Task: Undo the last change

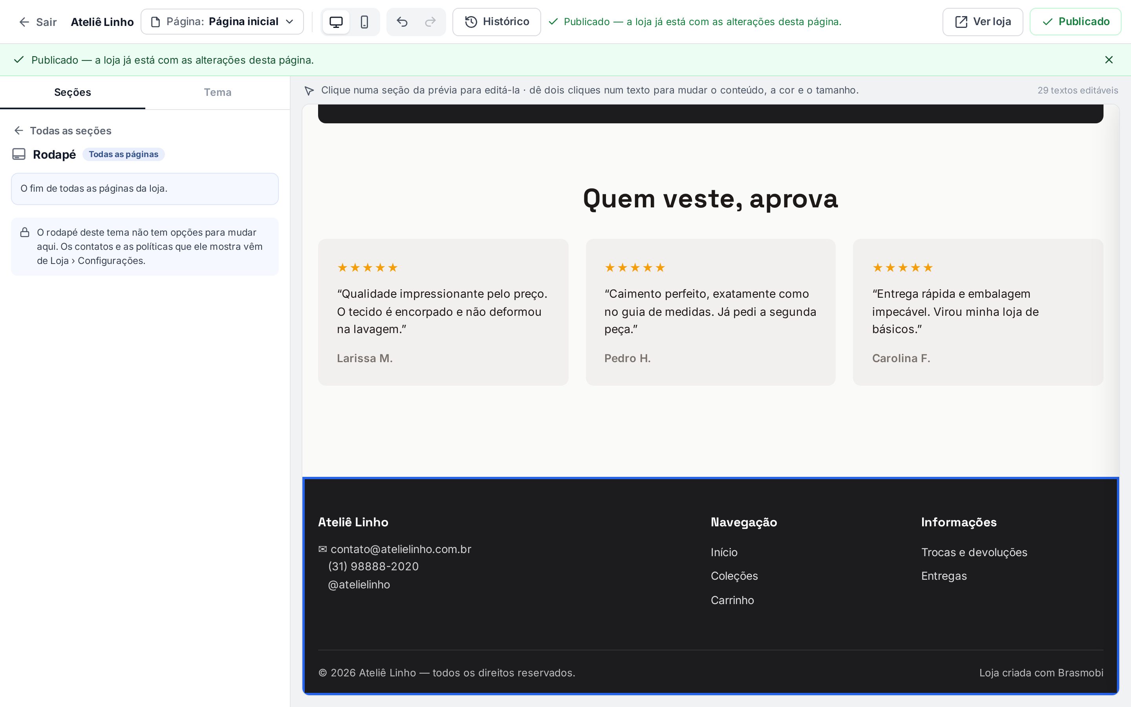Action: pos(402,22)
